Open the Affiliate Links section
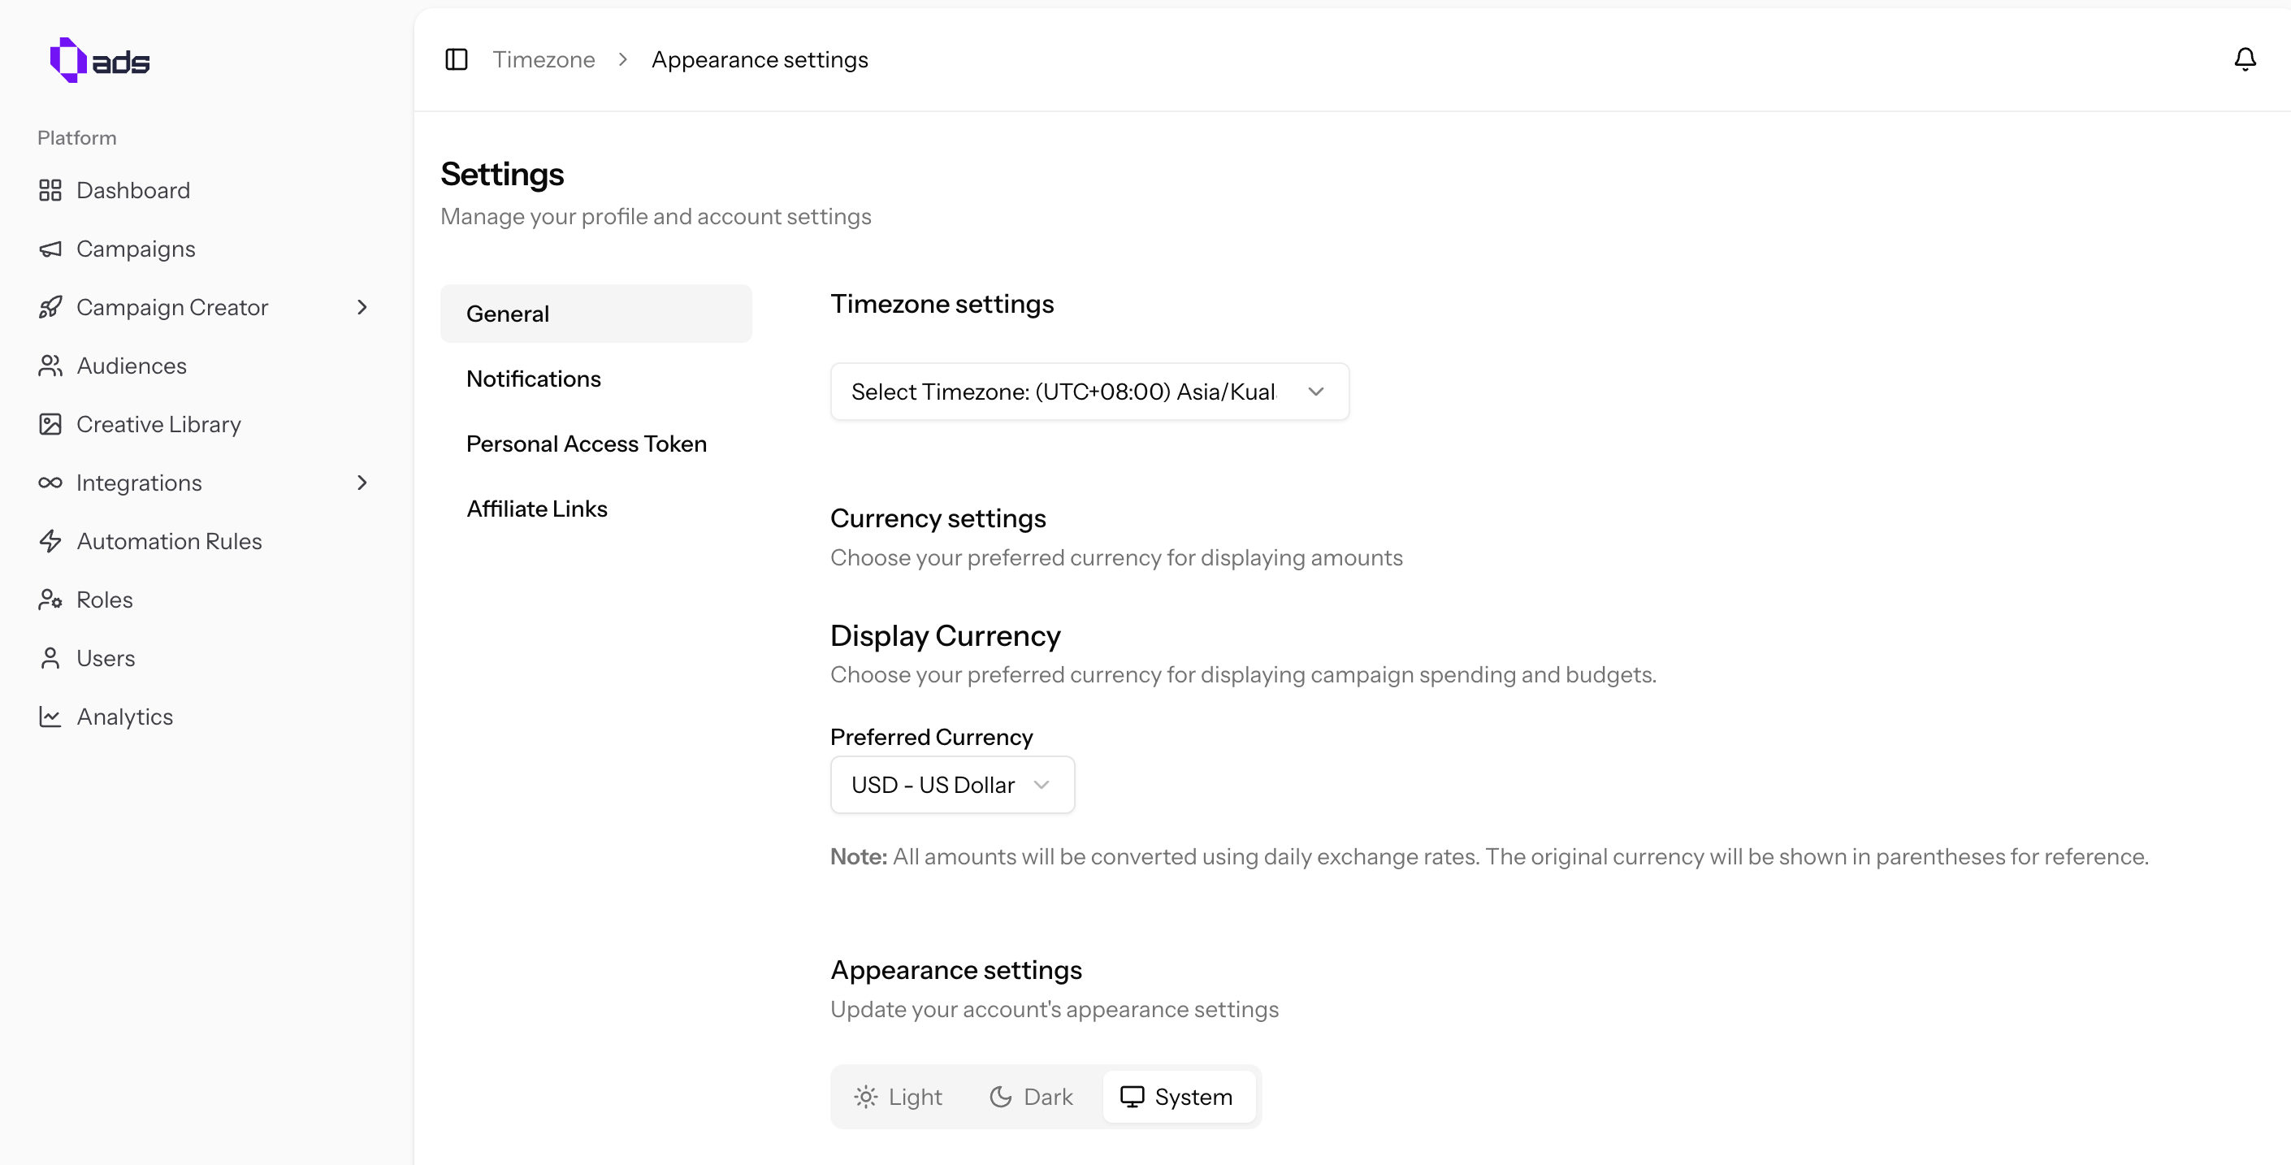The height and width of the screenshot is (1165, 2291). click(536, 509)
